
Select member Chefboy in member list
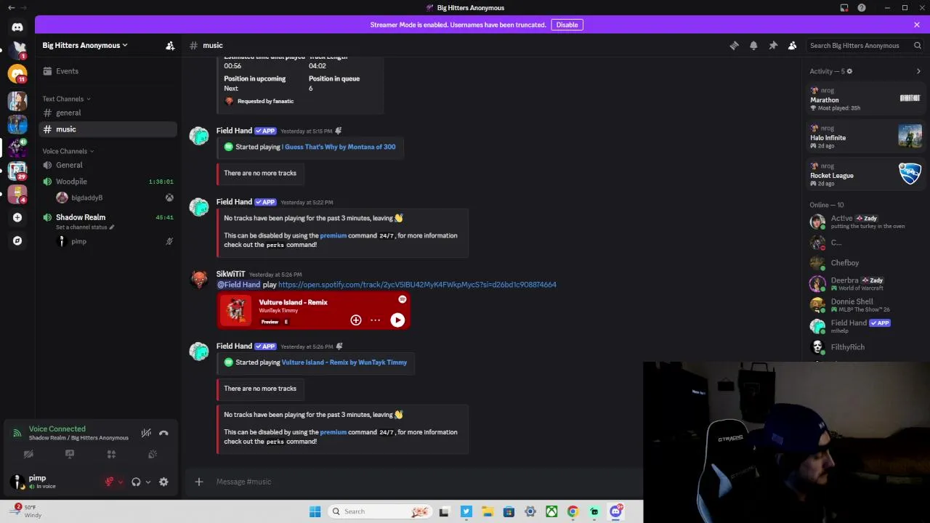[866, 263]
